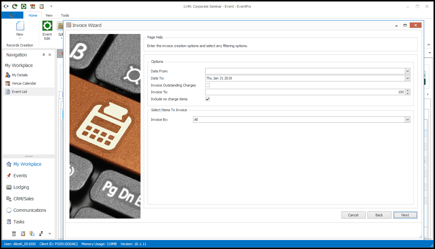The height and width of the screenshot is (249, 435).
Task: Click the Invoice % value field
Action: coord(305,92)
